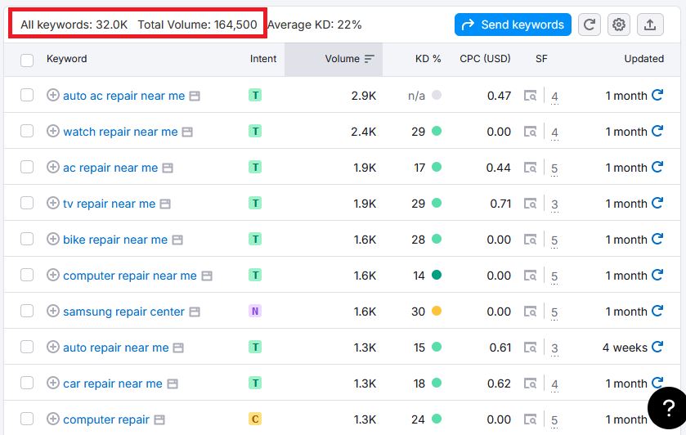Open SERP snapshot icon next to 'samsung repair center'
Viewport: 686px width, 435px height.
[193, 312]
